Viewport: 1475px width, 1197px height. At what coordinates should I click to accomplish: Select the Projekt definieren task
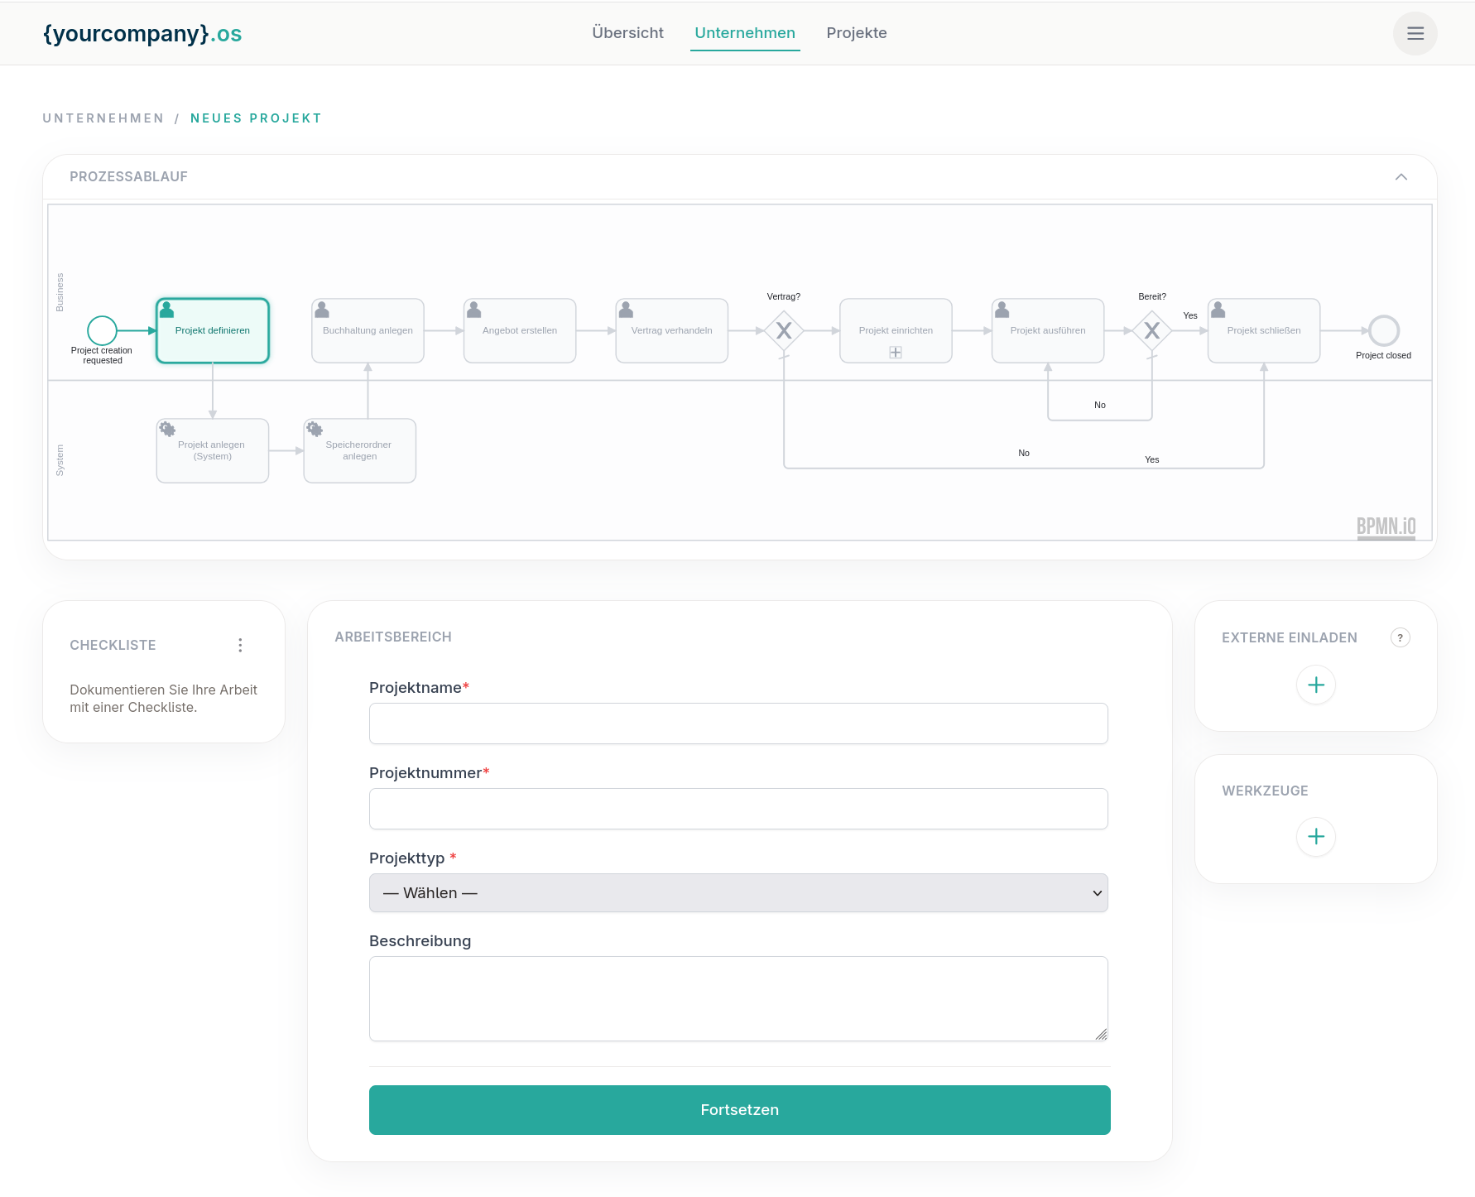213,330
